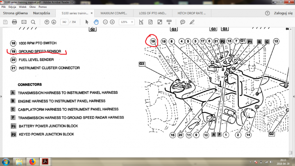Open Firefox from the Windows taskbar

coord(32,162)
